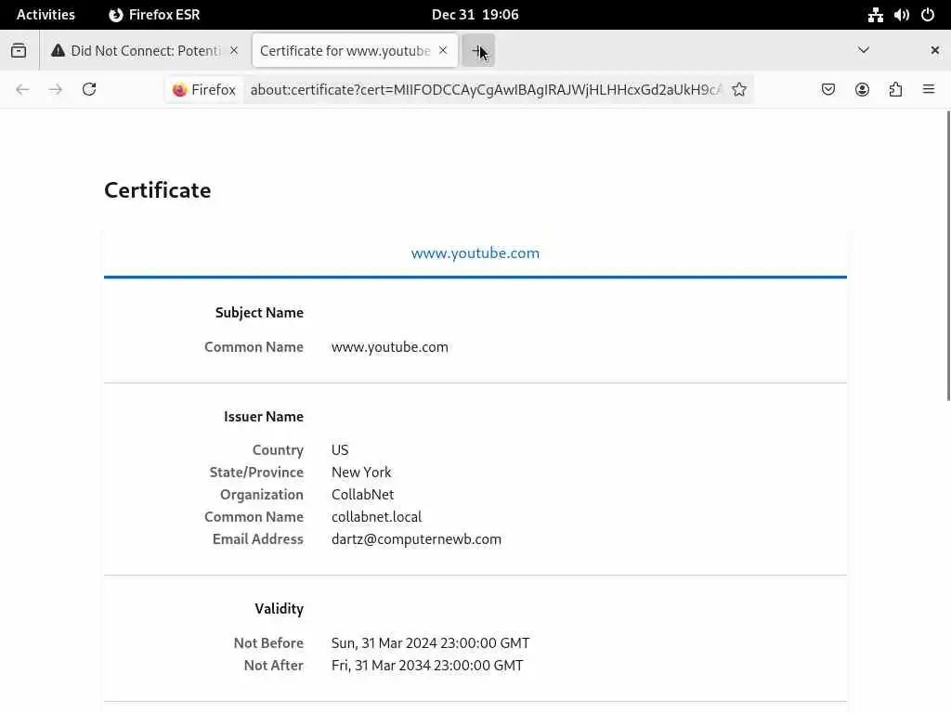Click the 'Organization' label
951x713 pixels.
[x=261, y=495]
